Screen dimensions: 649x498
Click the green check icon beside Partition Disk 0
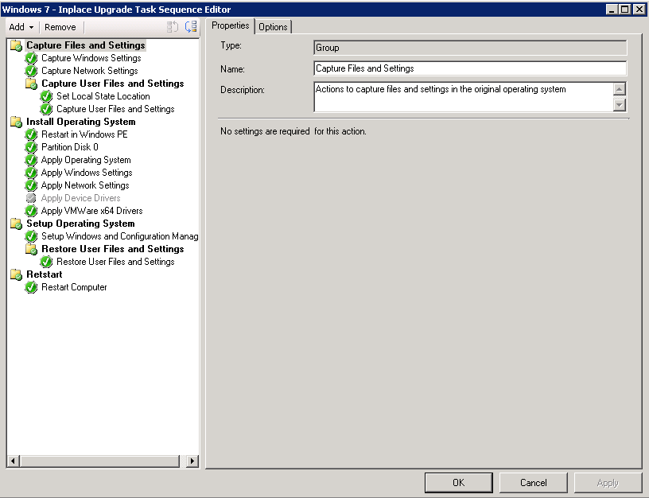click(30, 147)
